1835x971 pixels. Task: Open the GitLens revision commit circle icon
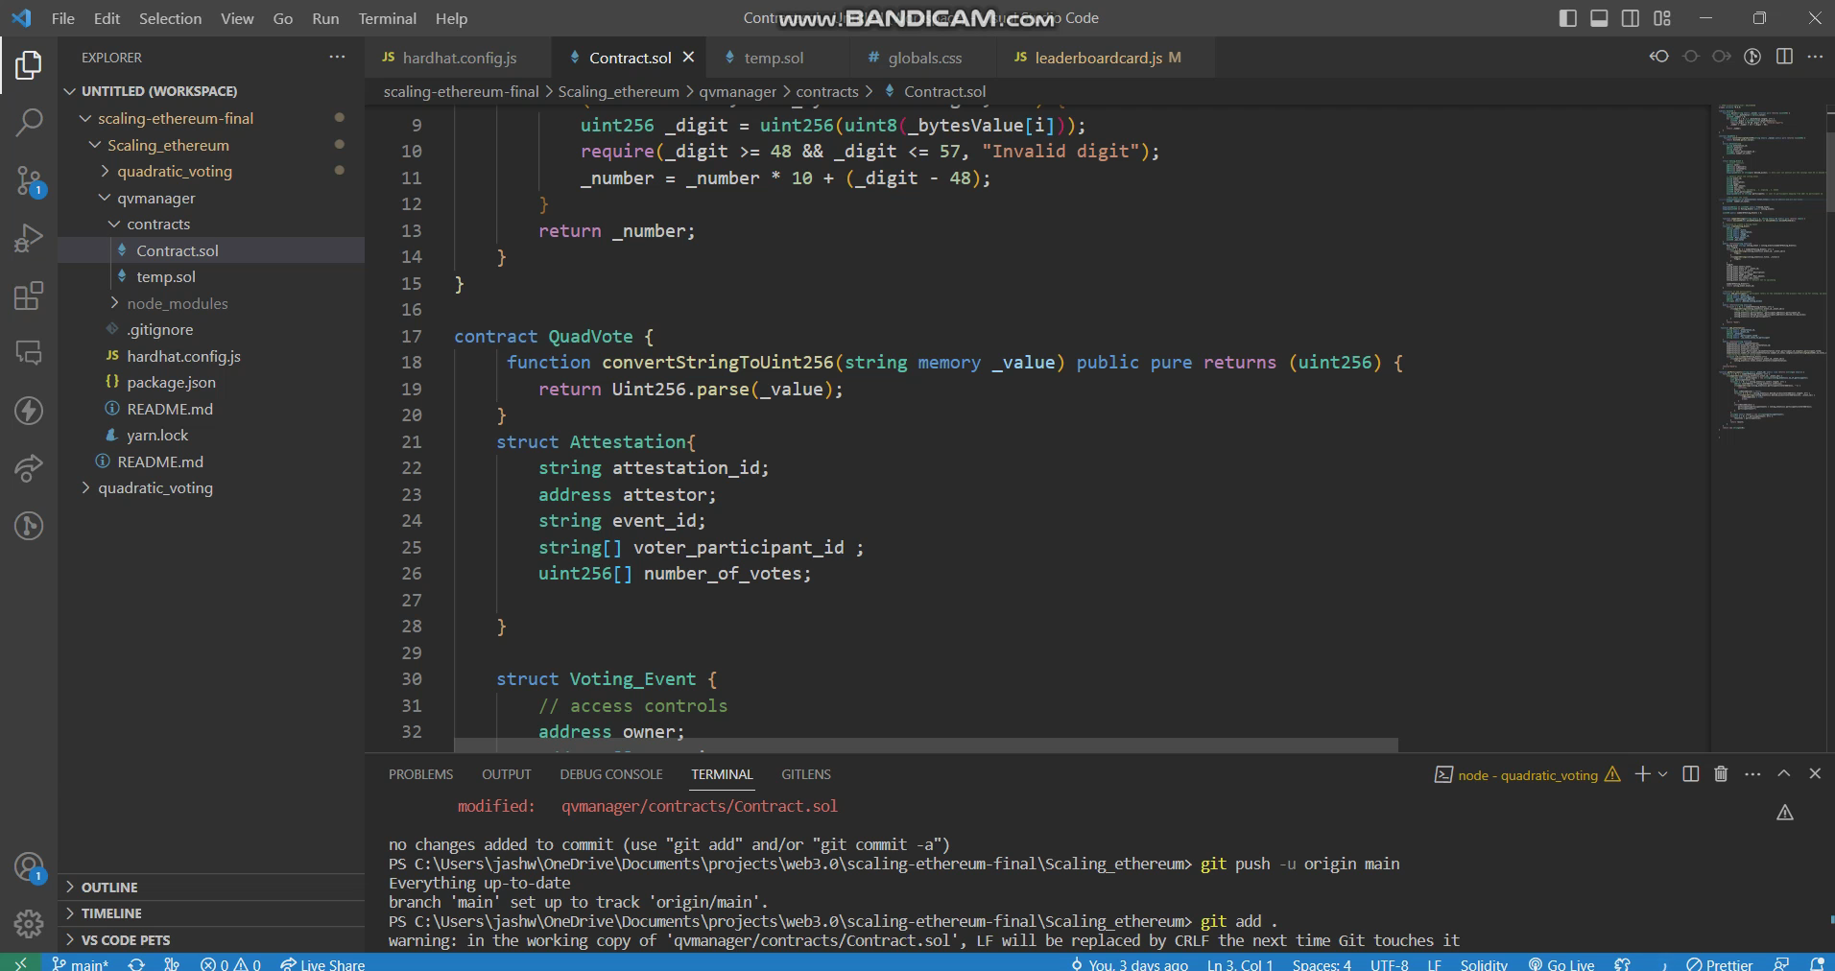[1690, 57]
